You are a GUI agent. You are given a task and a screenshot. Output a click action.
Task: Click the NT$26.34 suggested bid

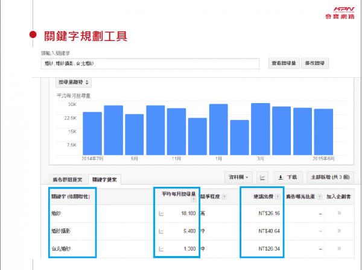point(269,249)
